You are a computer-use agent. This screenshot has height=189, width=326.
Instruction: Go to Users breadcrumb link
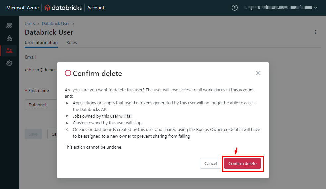(x=30, y=24)
